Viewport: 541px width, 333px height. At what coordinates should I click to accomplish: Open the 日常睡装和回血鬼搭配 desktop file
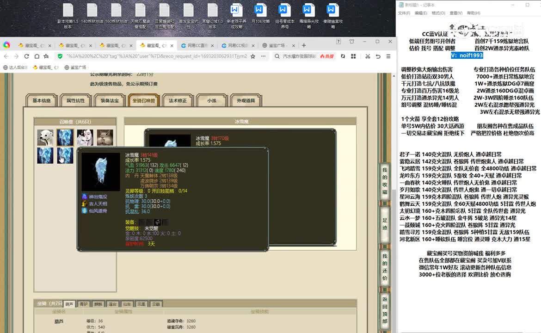[x=165, y=16]
